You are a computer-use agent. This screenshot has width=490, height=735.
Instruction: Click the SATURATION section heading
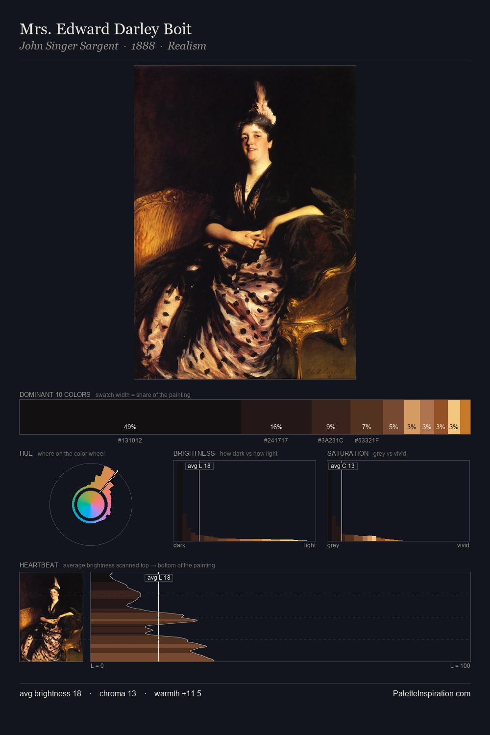pos(348,453)
